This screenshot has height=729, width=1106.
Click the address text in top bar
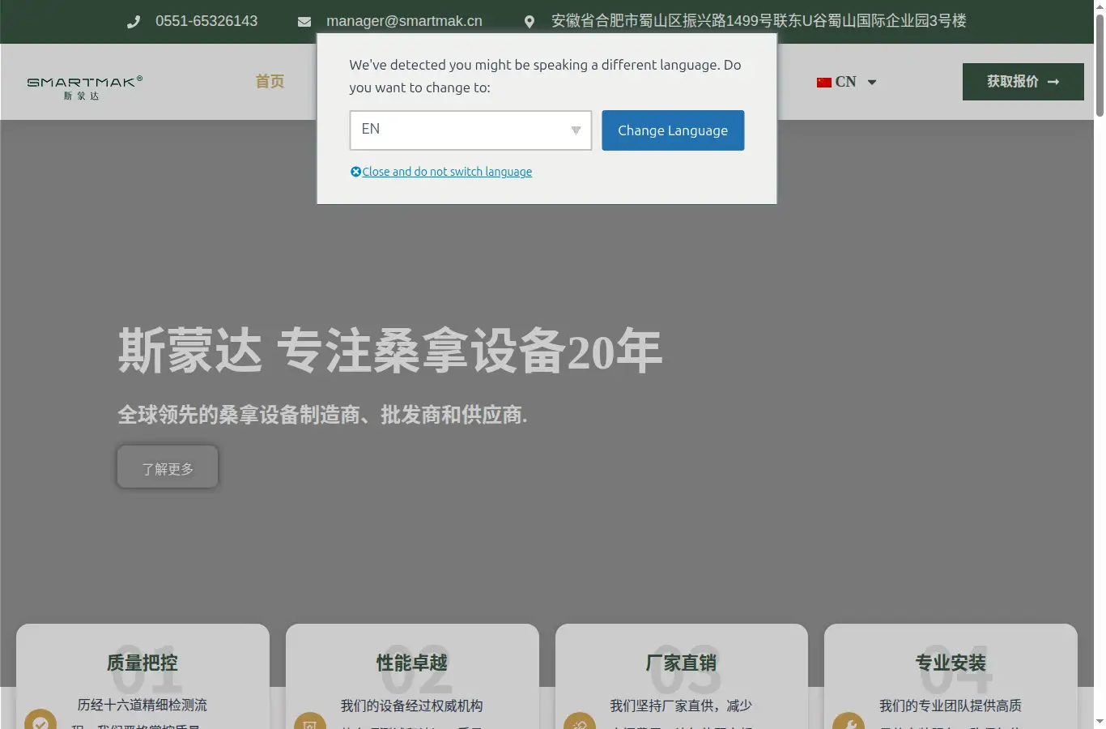[759, 21]
